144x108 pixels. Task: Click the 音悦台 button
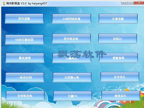(117, 39)
